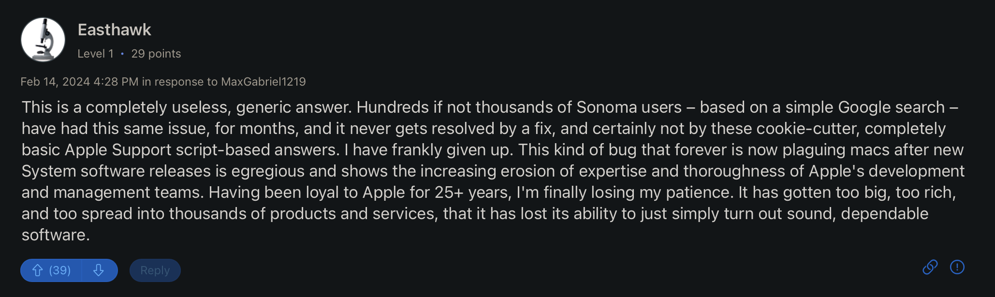Copy the permalink via chain-link icon

coord(930,267)
